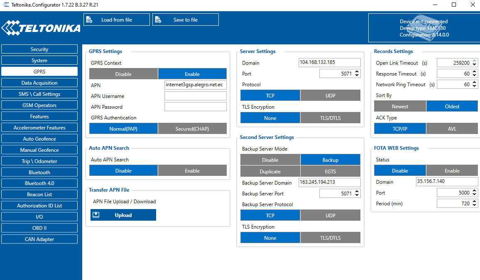Enable FOTA WEB status
This screenshot has width=480, height=280.
click(452, 170)
